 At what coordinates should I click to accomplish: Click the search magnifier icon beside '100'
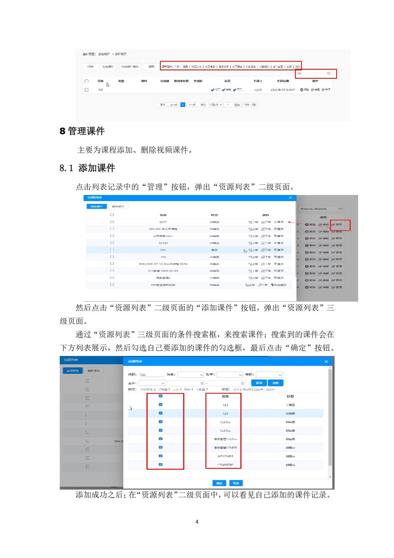pyautogui.click(x=328, y=73)
